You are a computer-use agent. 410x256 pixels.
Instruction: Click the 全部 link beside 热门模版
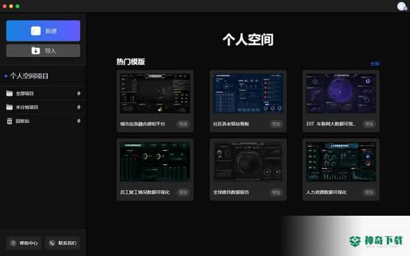(x=375, y=63)
